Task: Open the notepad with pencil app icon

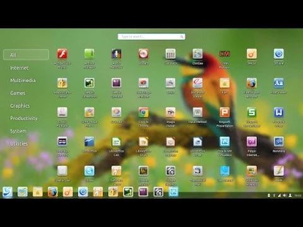Action: coord(278,171)
